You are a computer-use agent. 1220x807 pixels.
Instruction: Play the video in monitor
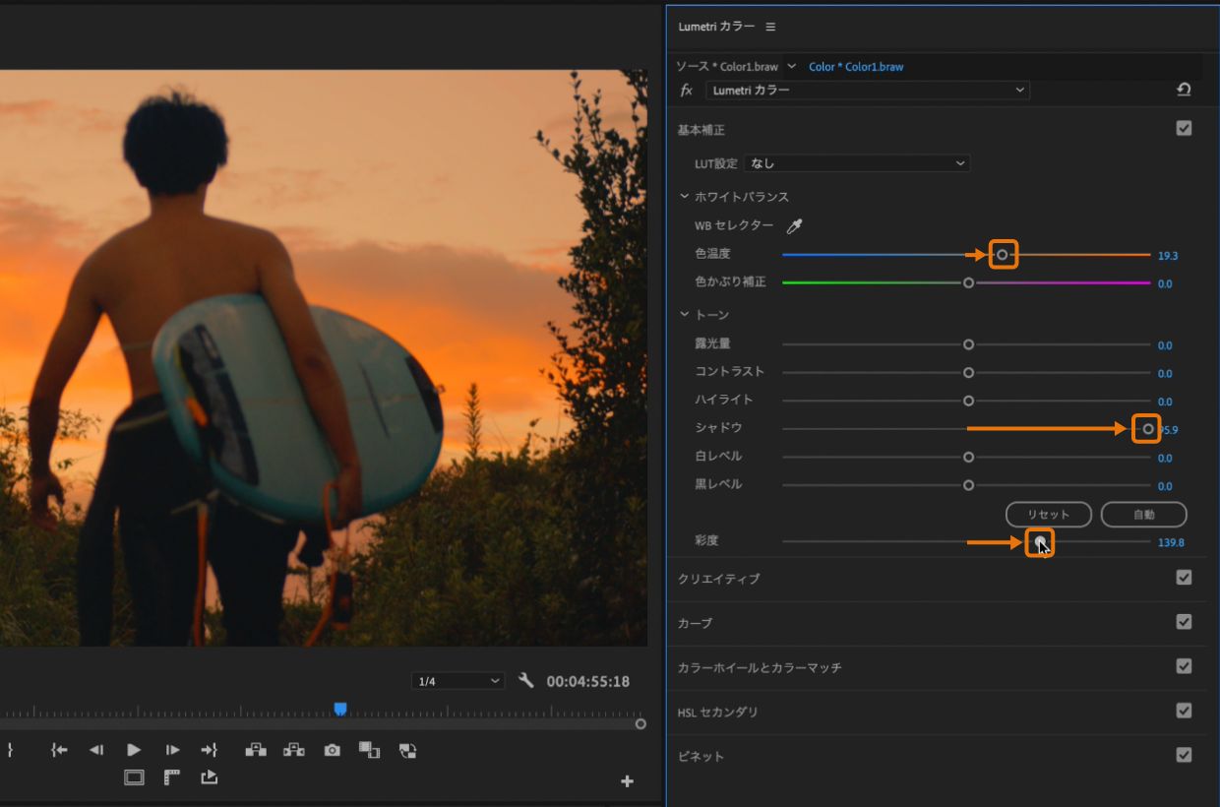coord(134,750)
